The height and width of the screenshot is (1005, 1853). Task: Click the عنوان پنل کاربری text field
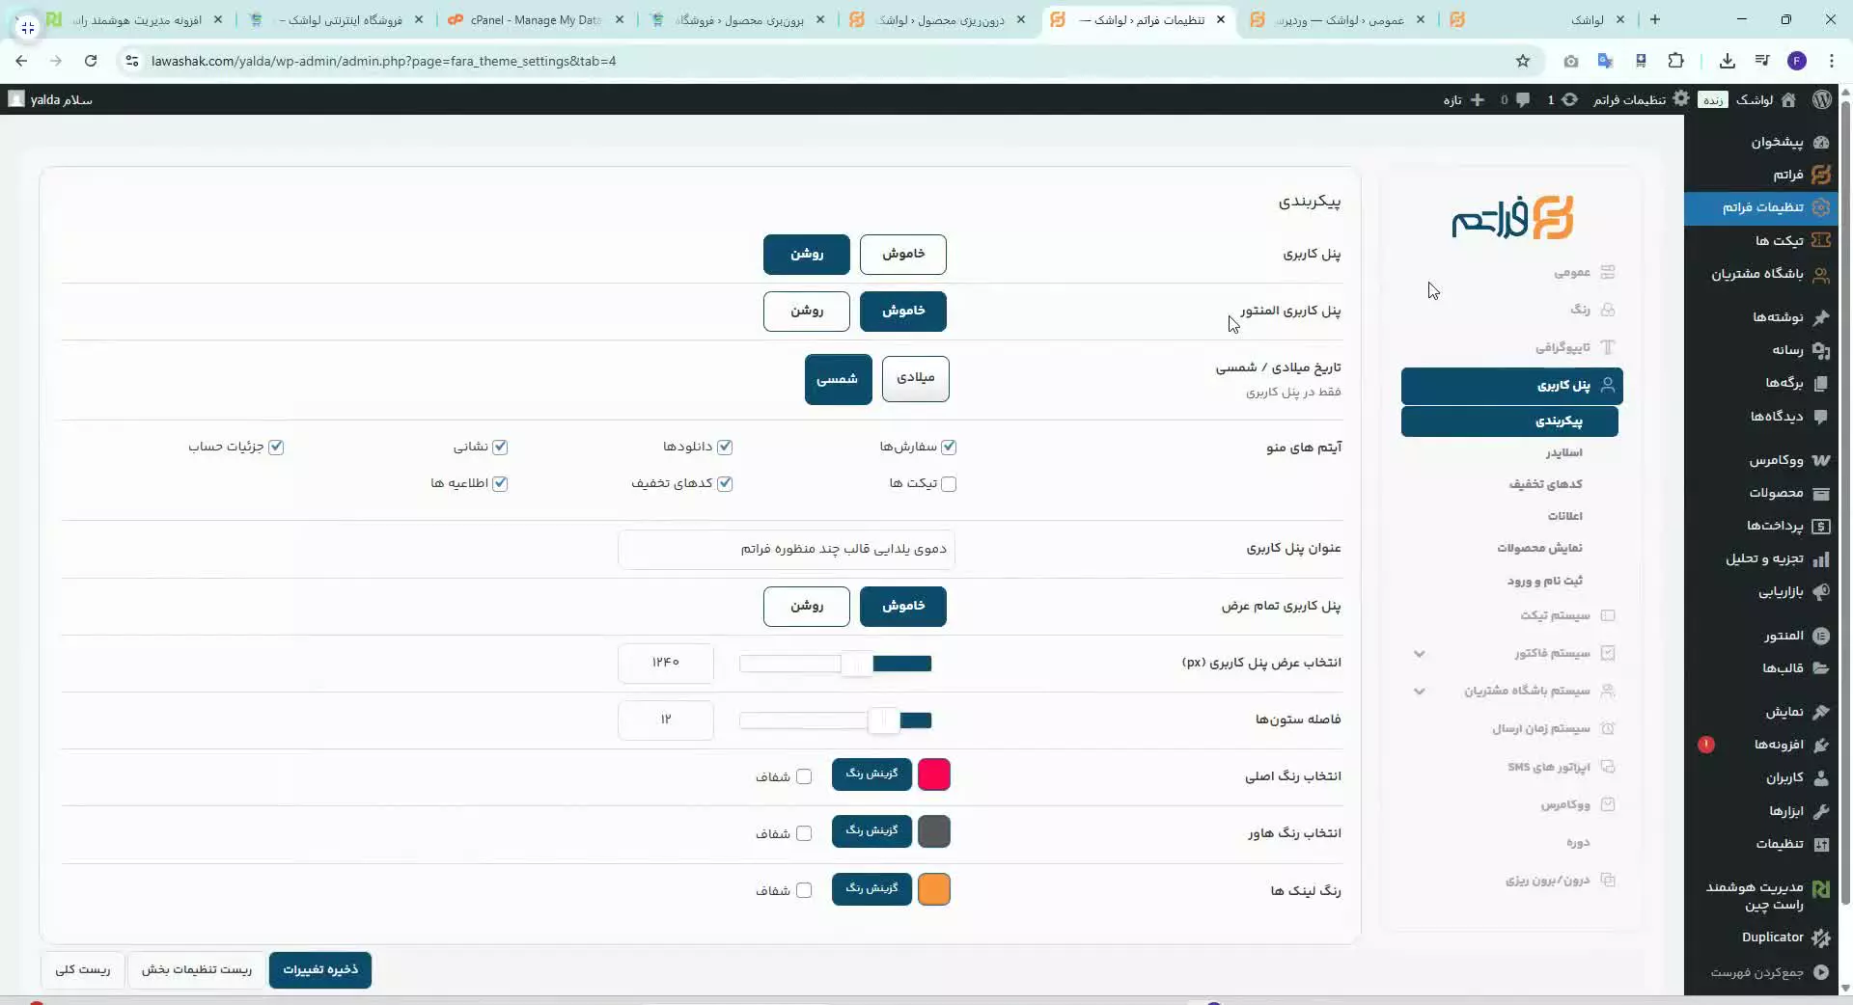pyautogui.click(x=786, y=549)
